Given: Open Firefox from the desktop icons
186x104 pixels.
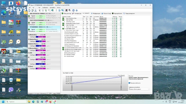Looking at the screenshot, I should pyautogui.click(x=18, y=3).
